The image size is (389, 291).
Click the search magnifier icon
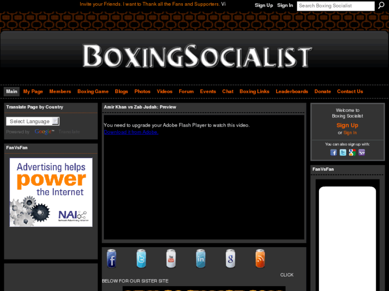[382, 5]
